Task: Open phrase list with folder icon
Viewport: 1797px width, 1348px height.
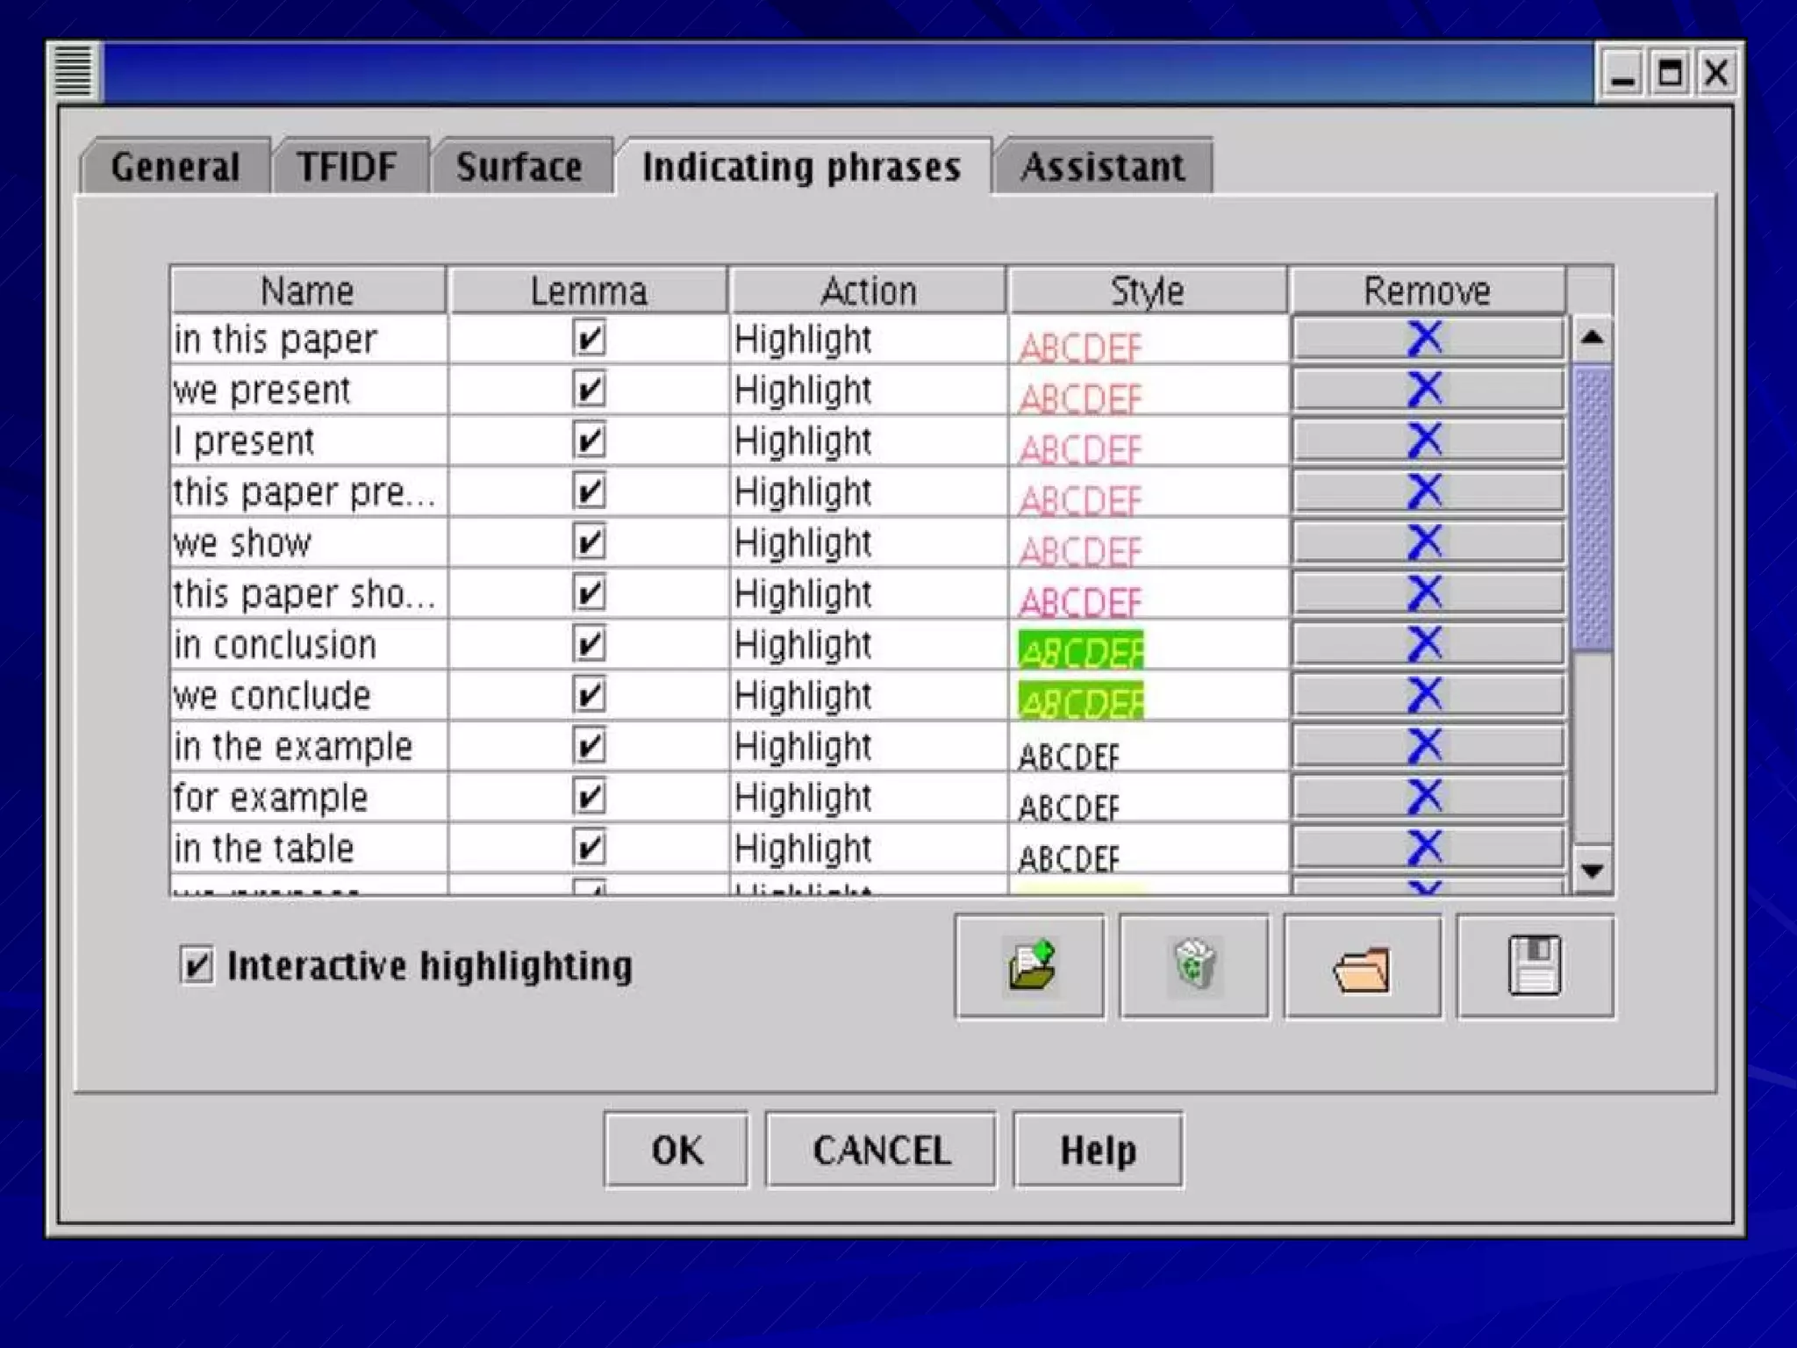Action: (x=1362, y=965)
